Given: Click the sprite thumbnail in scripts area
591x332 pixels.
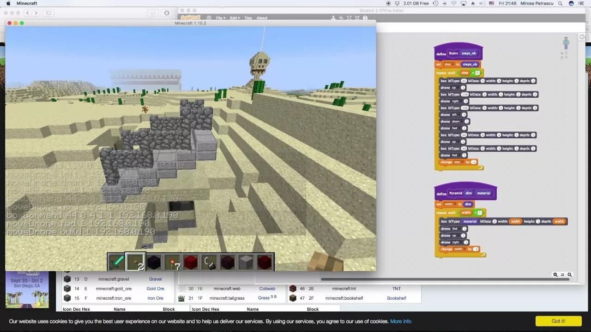Looking at the screenshot, I should pos(566,44).
